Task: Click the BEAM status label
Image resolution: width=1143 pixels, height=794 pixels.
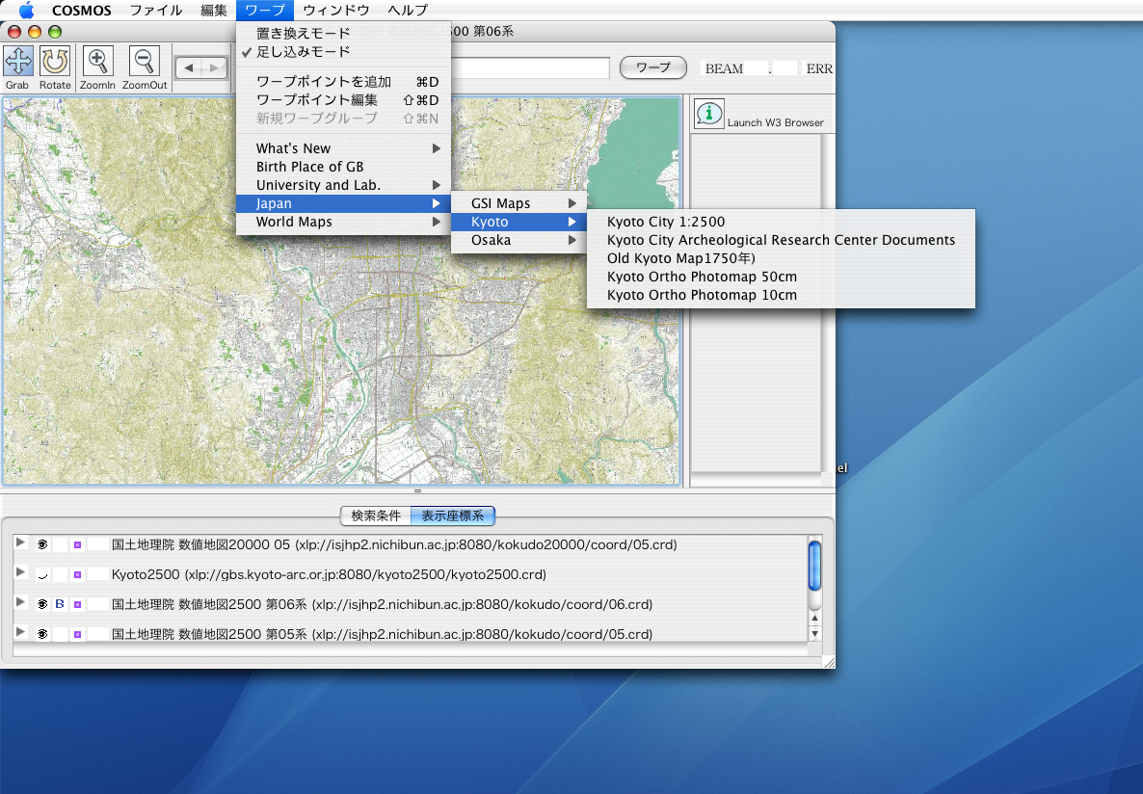Action: (724, 68)
